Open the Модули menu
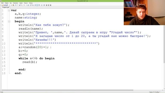The height and width of the screenshot is (93, 165). [26, 3]
